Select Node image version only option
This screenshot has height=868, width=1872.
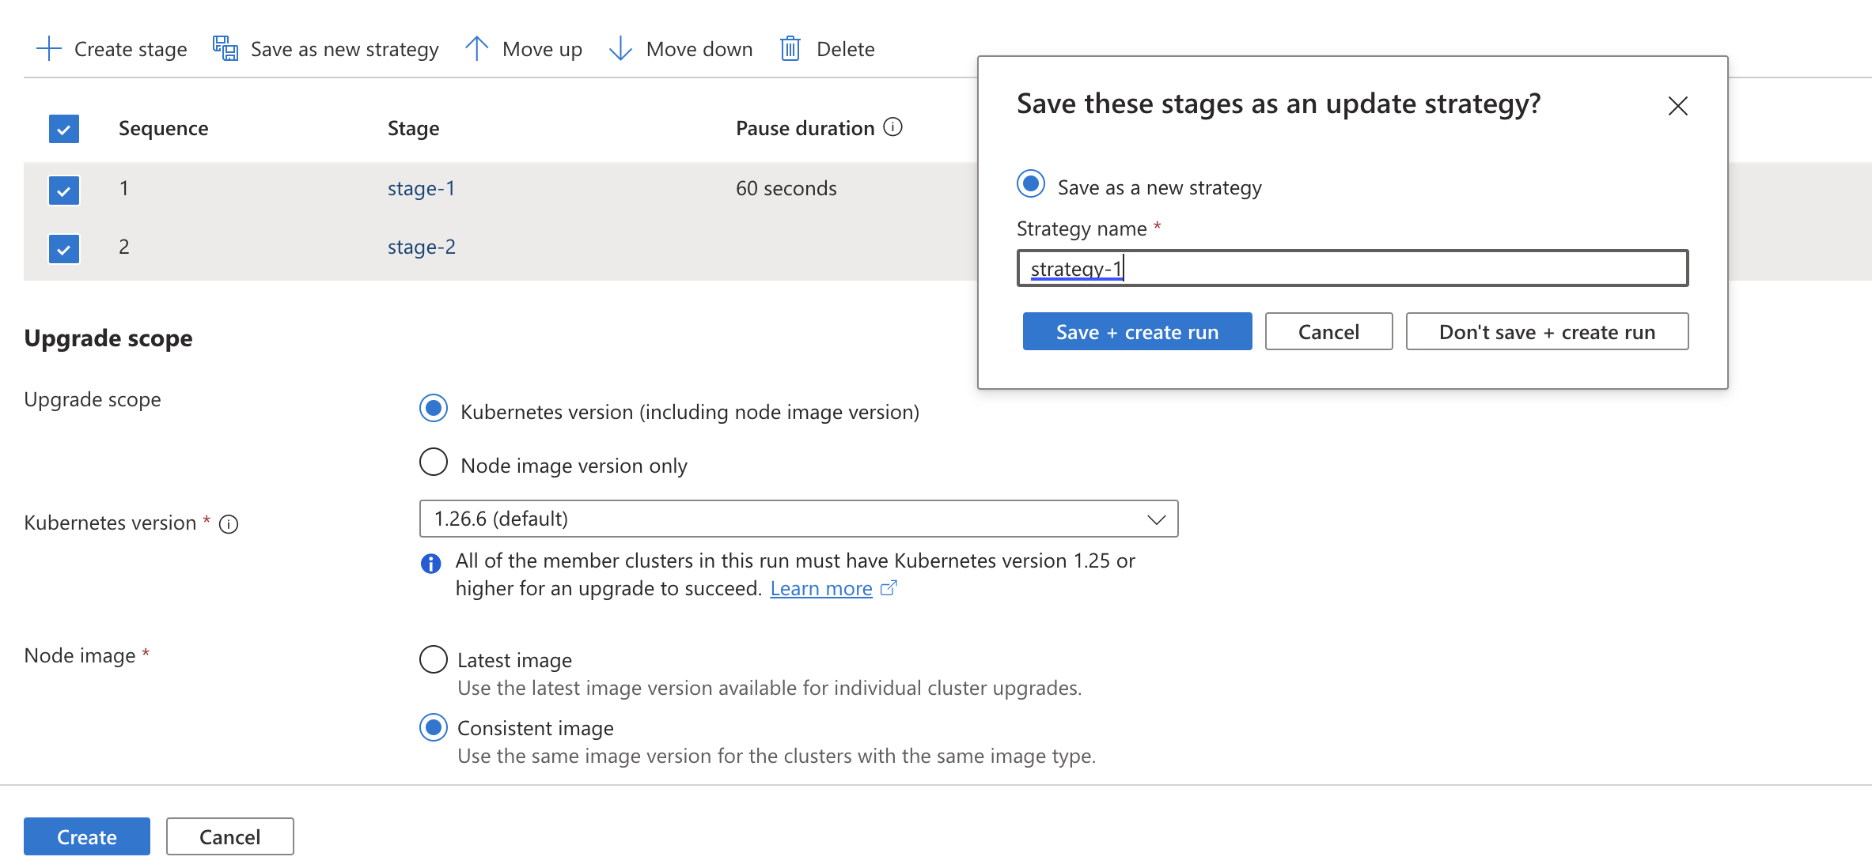(x=434, y=462)
